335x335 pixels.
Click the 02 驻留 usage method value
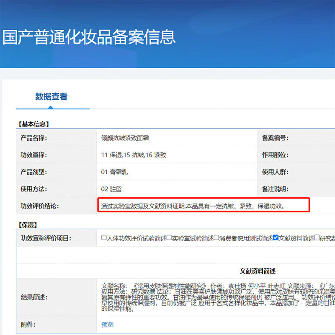(111, 189)
